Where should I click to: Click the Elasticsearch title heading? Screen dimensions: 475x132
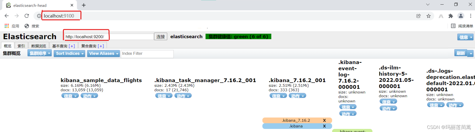point(30,37)
